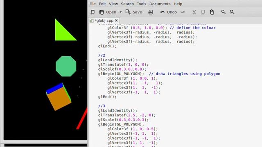262x147 pixels.
Task: Click the //3 comment line
Action: (x=102, y=106)
